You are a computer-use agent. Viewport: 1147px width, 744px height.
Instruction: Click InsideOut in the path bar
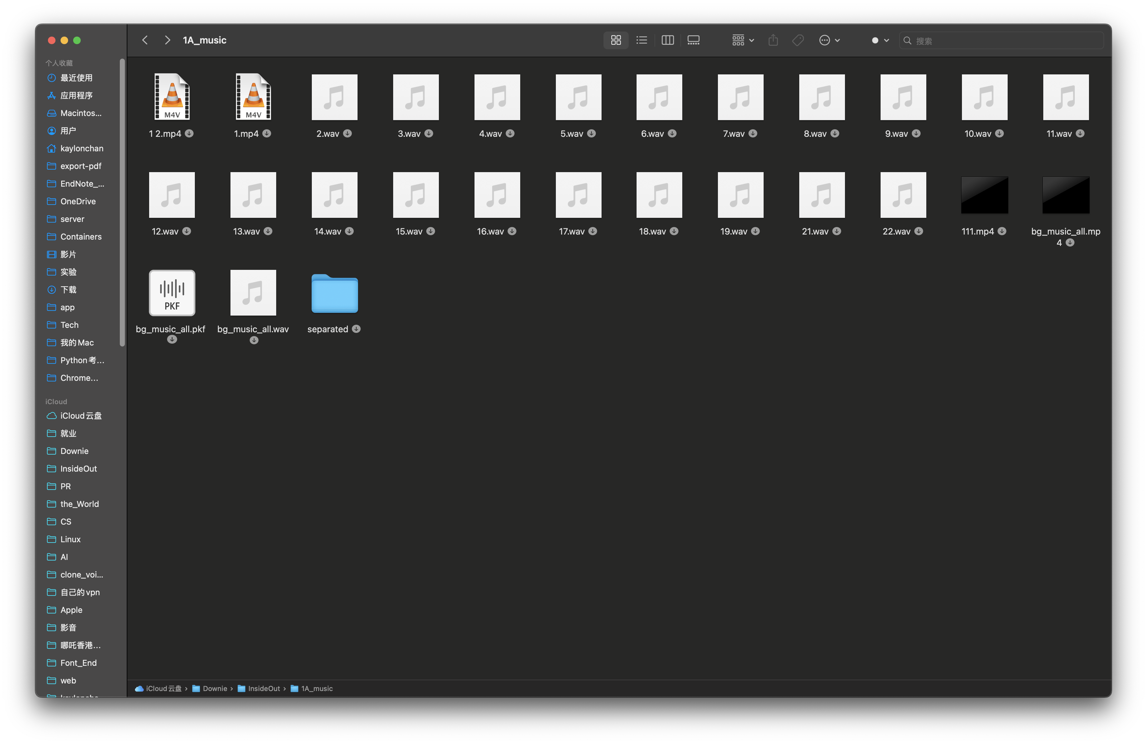259,689
